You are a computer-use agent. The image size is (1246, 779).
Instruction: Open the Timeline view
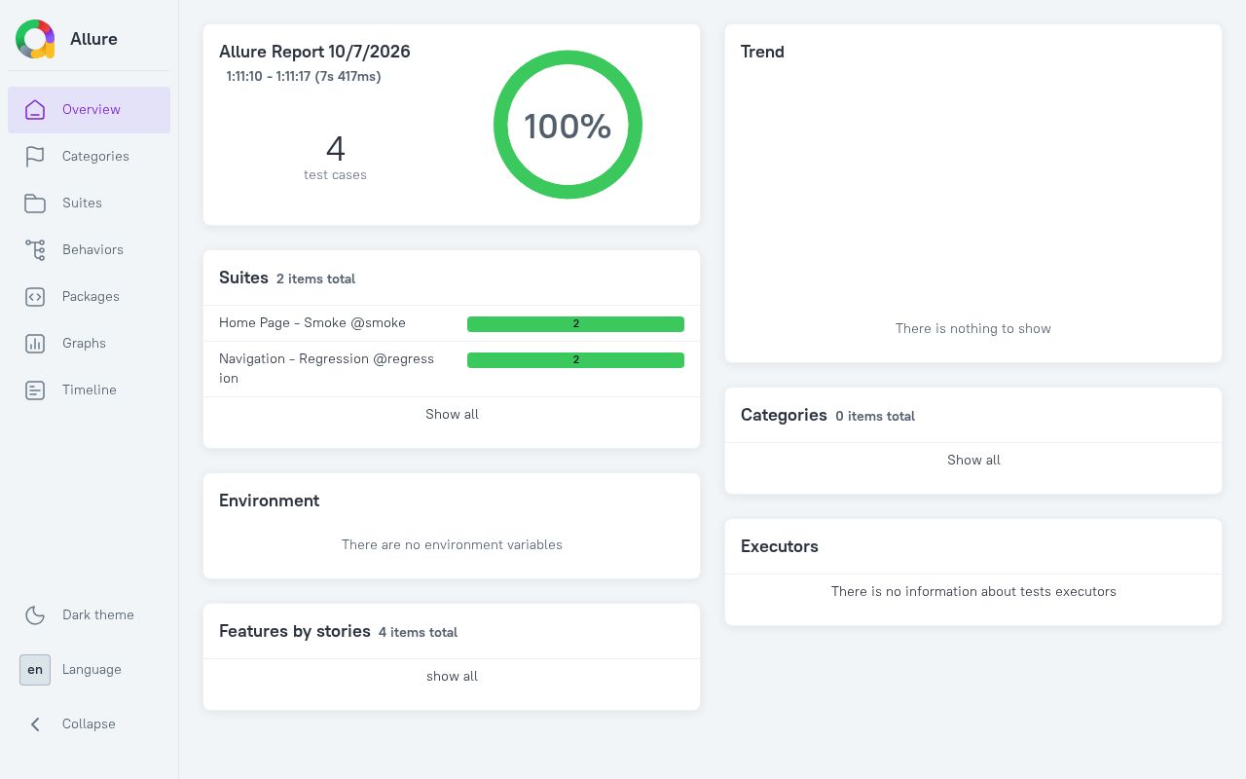point(90,390)
